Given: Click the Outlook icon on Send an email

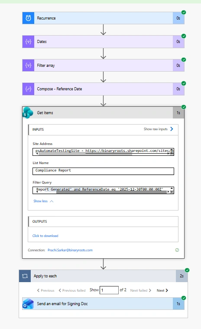Looking at the screenshot, I should 28,304.
